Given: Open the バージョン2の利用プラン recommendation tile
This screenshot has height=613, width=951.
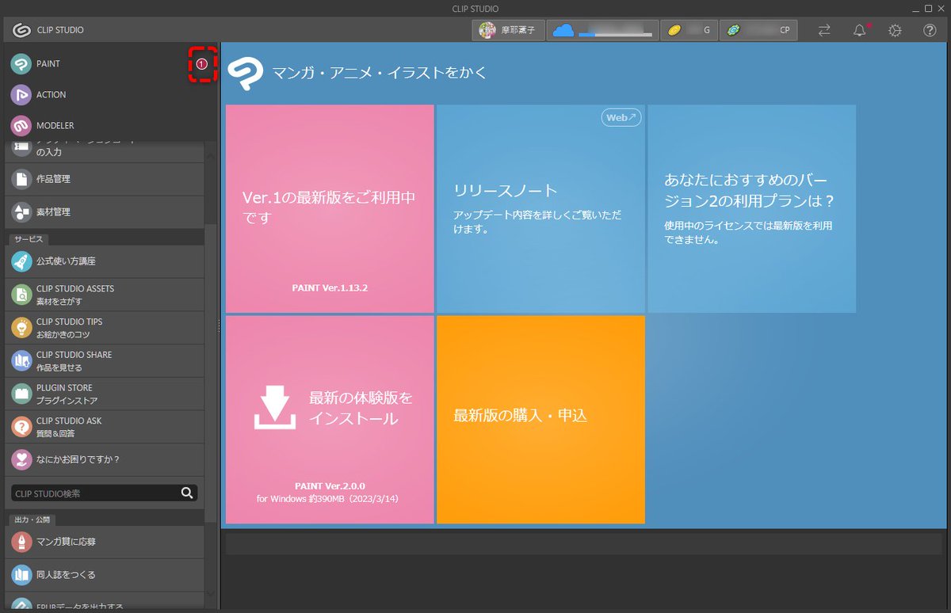Looking at the screenshot, I should click(751, 209).
